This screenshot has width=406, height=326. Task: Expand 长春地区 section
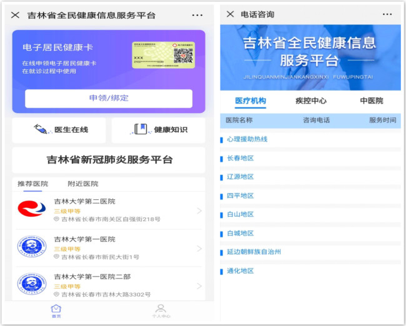[310, 159]
